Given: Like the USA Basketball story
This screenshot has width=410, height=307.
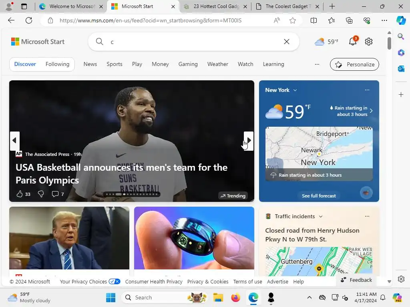Looking at the screenshot, I should coord(20,194).
